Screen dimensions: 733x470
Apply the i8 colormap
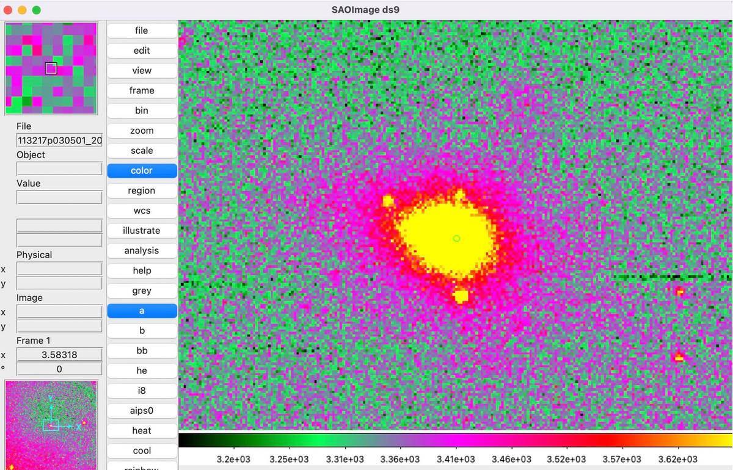142,391
